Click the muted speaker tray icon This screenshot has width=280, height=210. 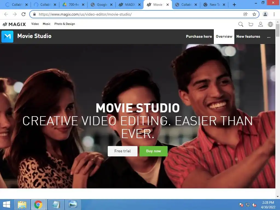[254, 205]
